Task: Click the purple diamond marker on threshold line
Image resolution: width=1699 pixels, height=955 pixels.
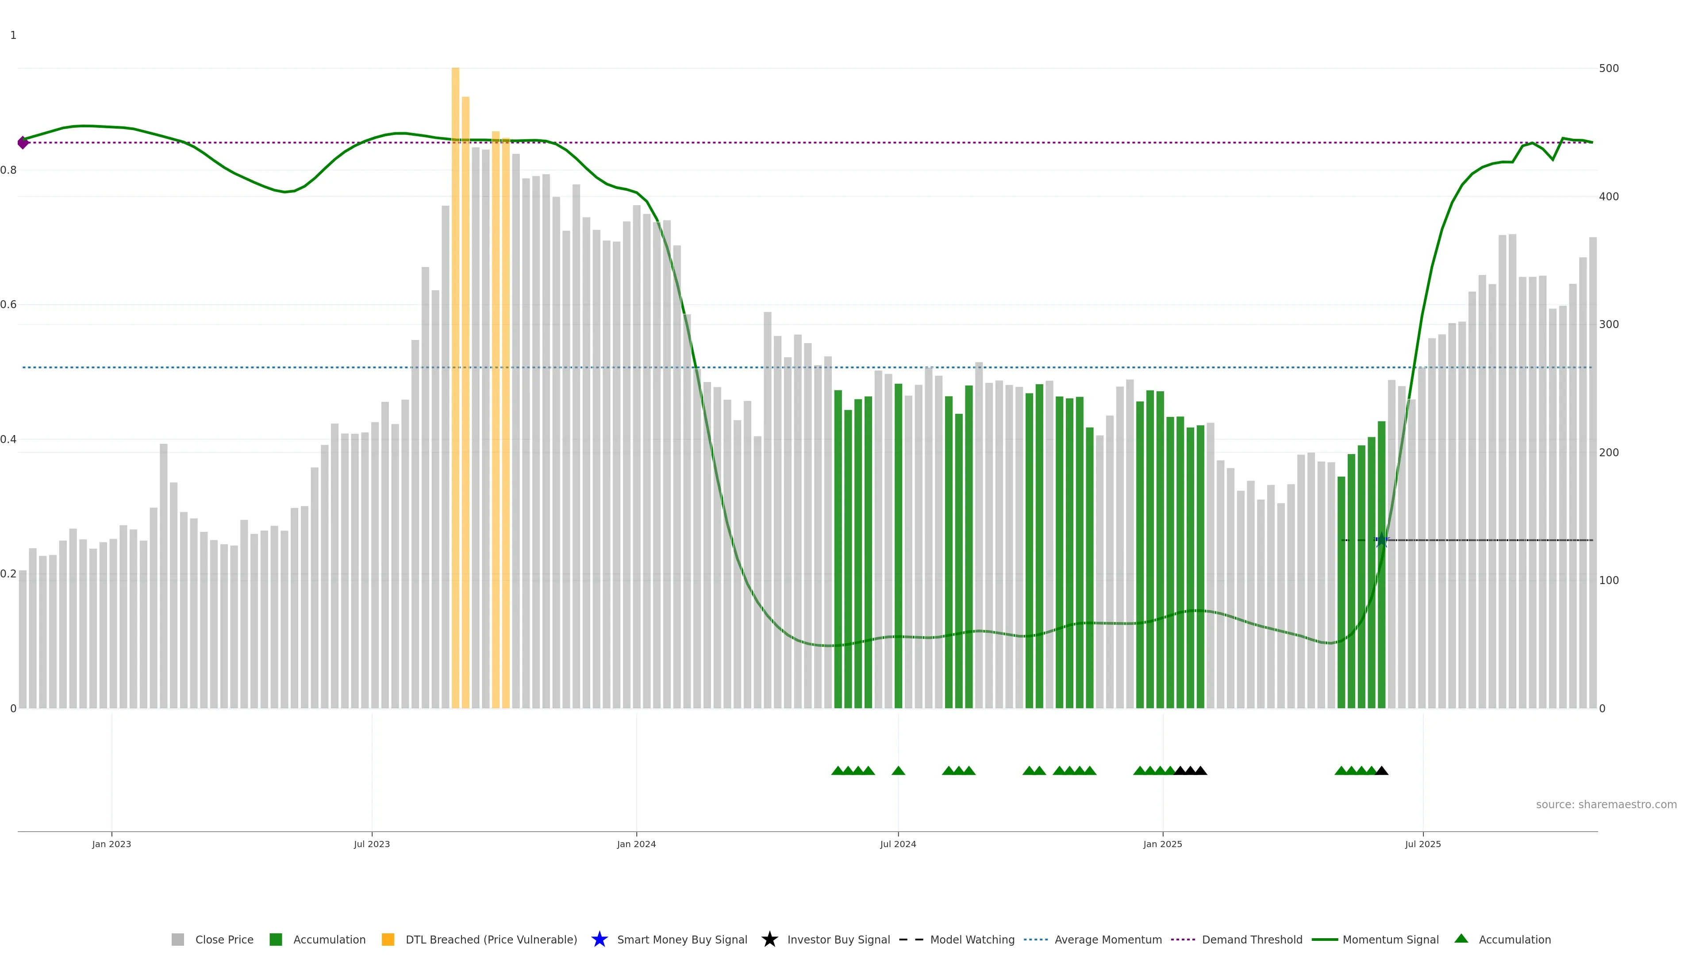Action: click(x=23, y=142)
